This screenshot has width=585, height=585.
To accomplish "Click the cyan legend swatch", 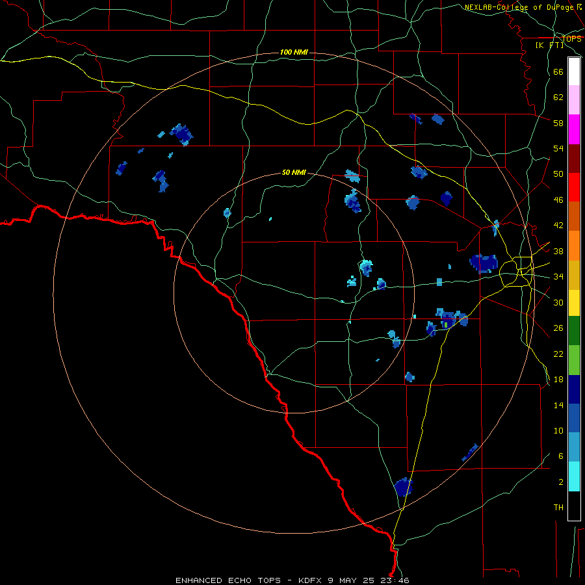I will pos(574,476).
